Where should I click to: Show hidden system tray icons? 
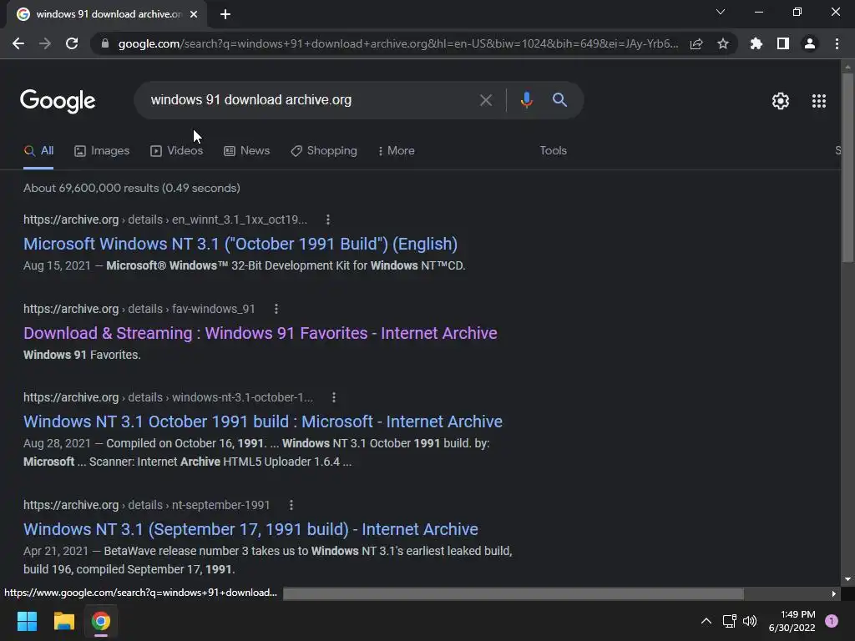coord(706,621)
